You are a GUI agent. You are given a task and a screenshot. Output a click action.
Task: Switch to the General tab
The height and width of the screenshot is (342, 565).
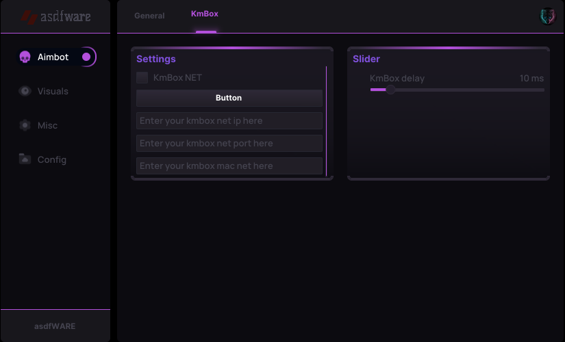point(149,16)
